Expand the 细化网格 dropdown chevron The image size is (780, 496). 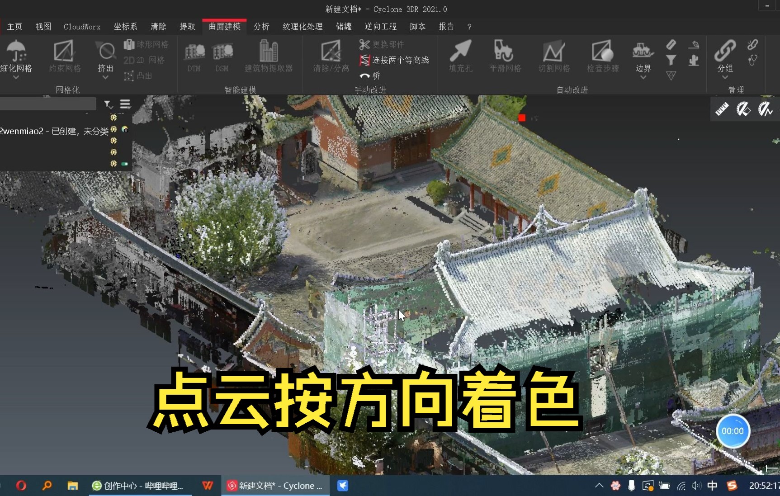[x=16, y=78]
